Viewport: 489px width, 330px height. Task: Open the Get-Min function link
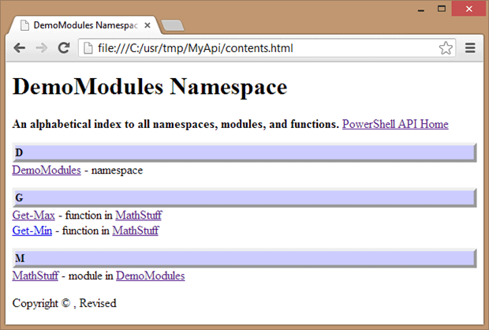point(32,231)
